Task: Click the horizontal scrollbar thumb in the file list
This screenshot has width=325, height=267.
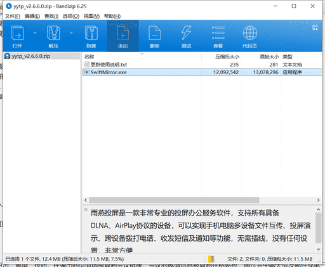Action: [174, 200]
